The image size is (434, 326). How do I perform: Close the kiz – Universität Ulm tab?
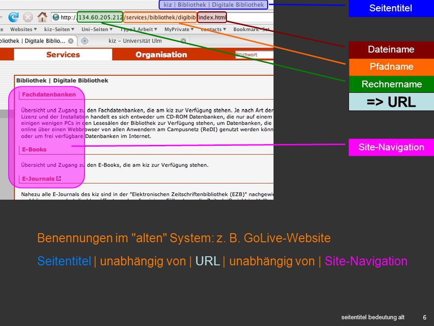coord(183,41)
